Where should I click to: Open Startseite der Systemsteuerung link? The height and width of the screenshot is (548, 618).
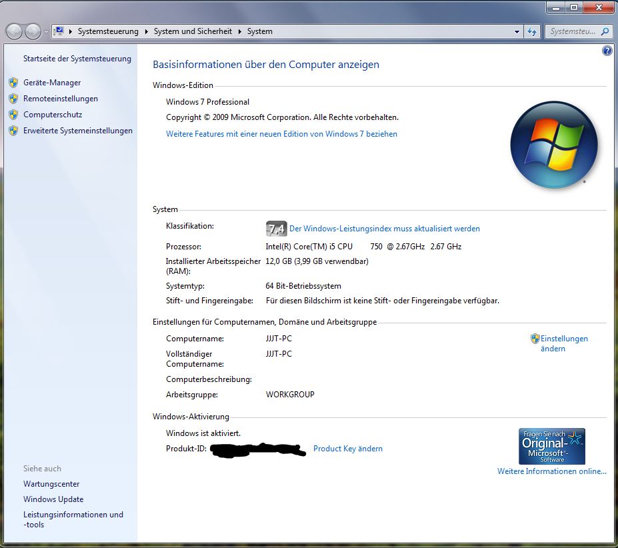(77, 59)
